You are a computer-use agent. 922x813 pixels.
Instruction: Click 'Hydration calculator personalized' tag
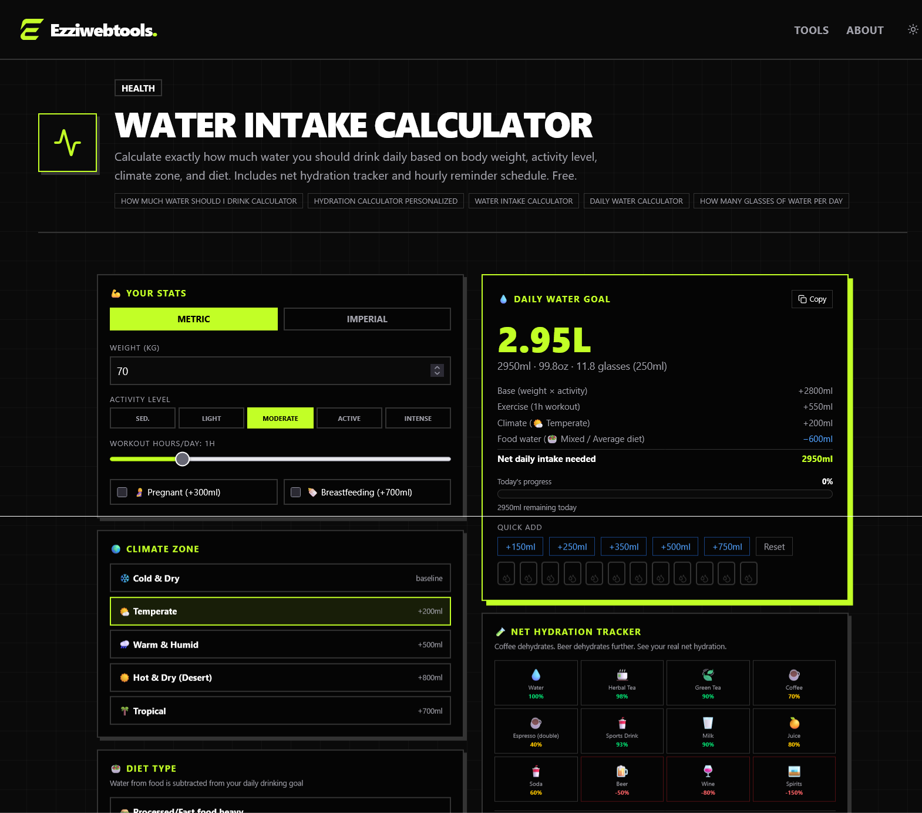pyautogui.click(x=385, y=201)
